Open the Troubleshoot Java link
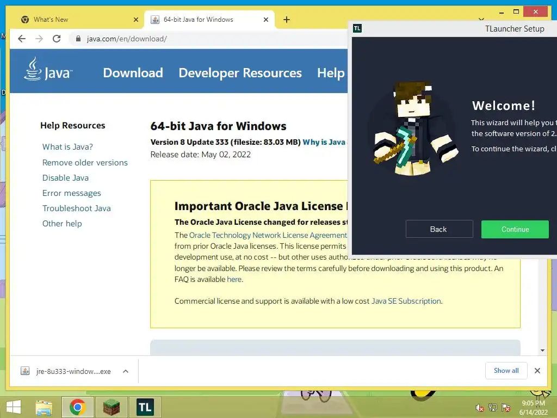This screenshot has width=557, height=418. [x=76, y=208]
